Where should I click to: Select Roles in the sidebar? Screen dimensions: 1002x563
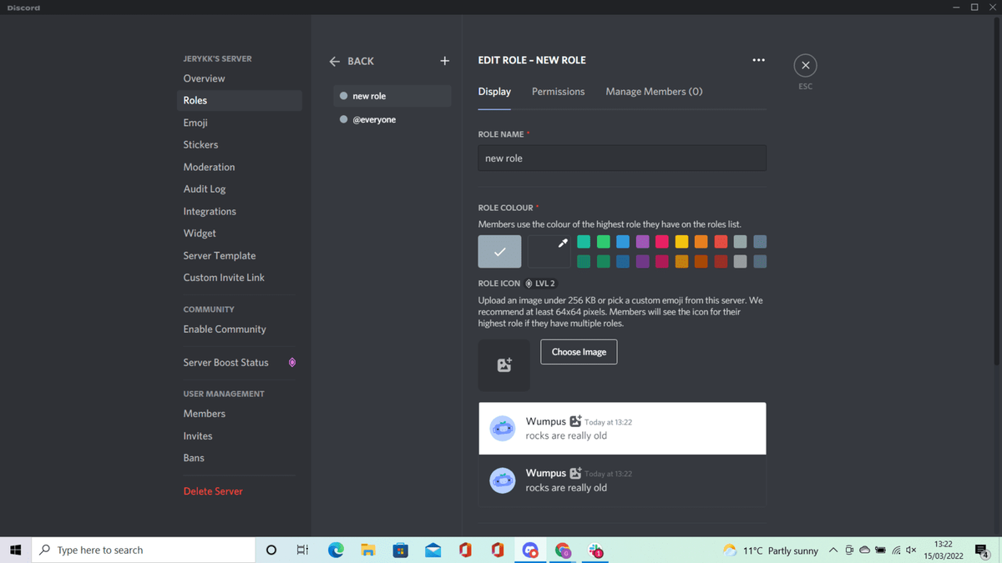[240, 100]
